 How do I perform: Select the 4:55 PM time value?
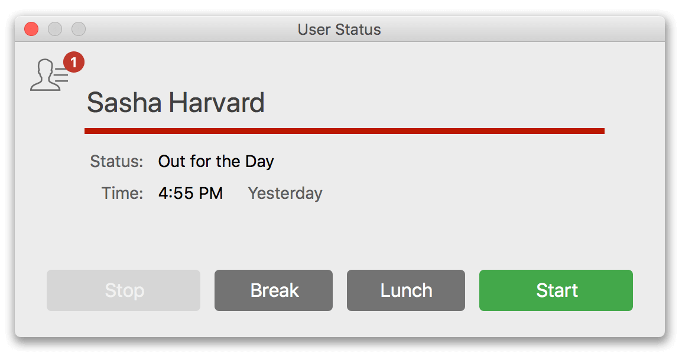[x=190, y=193]
